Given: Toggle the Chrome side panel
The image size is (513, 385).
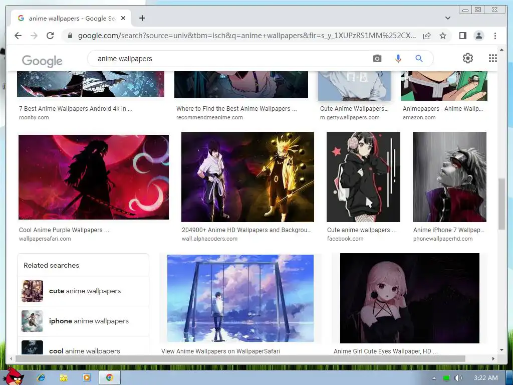Looking at the screenshot, I should tap(462, 36).
